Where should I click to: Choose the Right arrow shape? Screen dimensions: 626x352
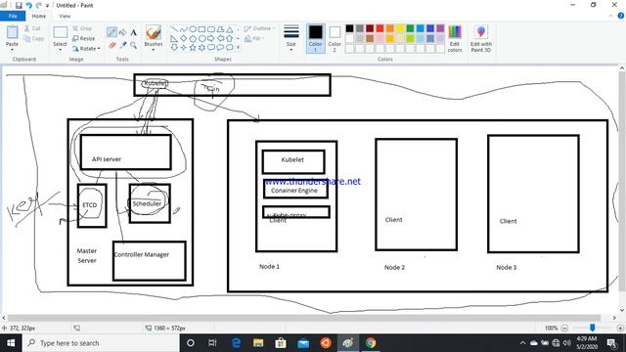211,38
